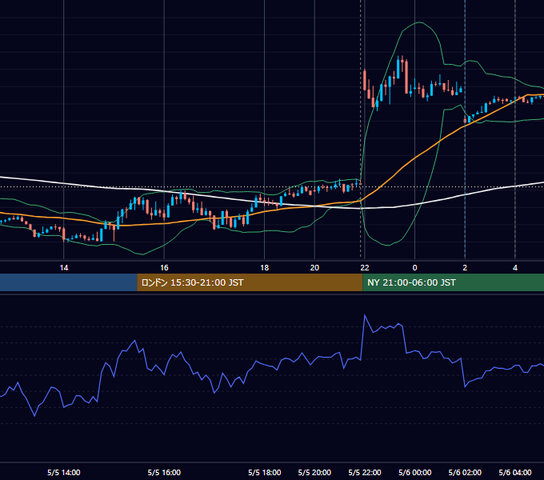Click the 5/5 16:00 date label
The height and width of the screenshot is (480, 544).
[x=164, y=472]
